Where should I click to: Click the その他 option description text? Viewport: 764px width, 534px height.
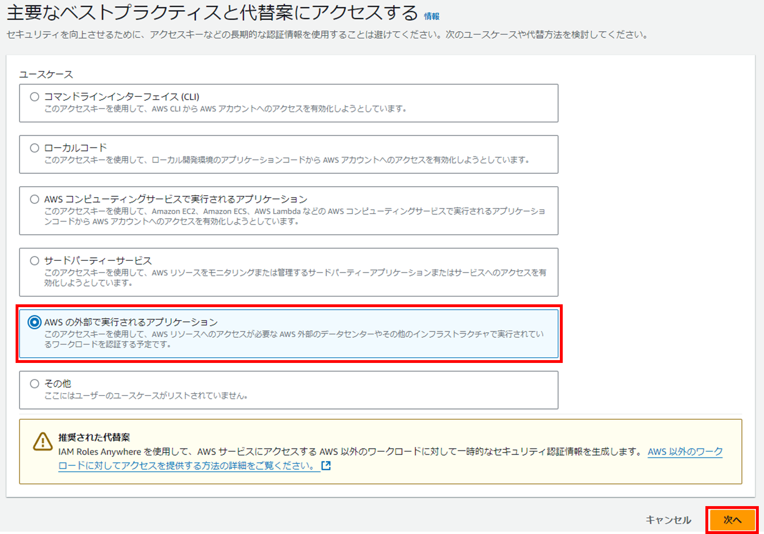click(x=146, y=396)
